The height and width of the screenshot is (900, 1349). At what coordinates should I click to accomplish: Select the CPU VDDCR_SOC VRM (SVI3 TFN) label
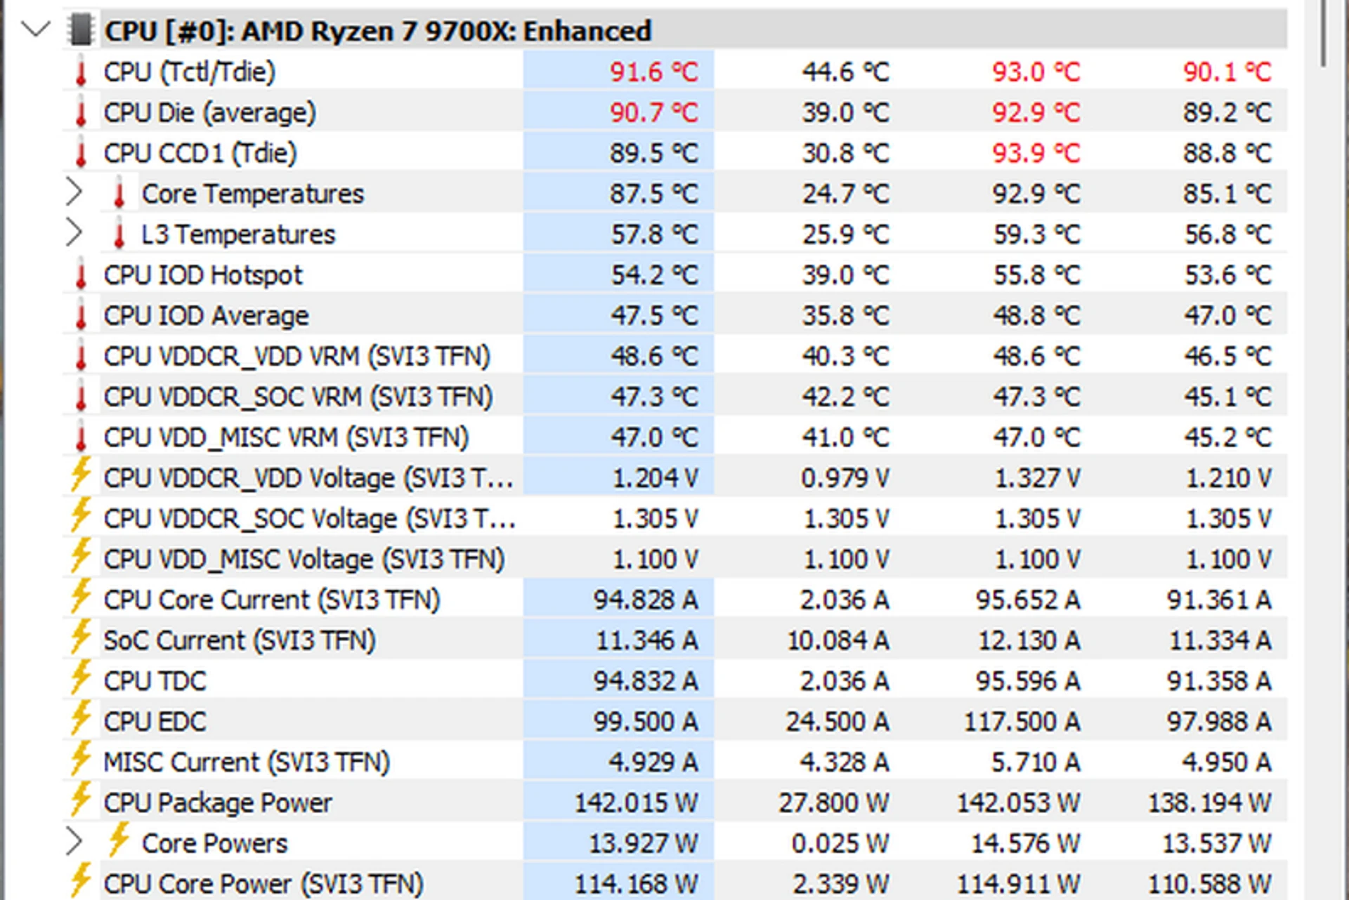coord(299,397)
